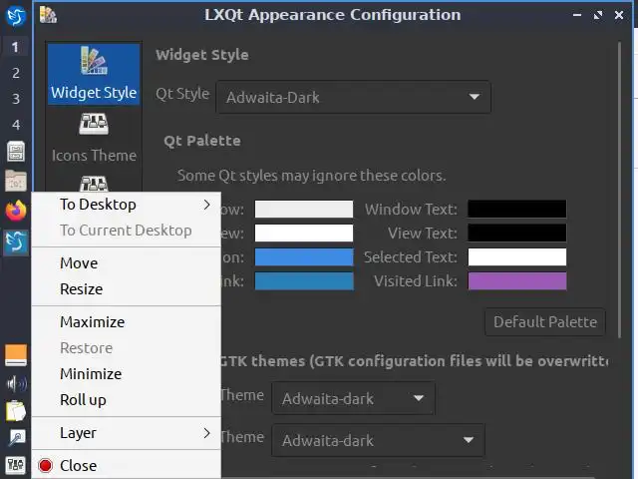Image resolution: width=638 pixels, height=479 pixels.
Task: Open the clipboard notes panel icon
Action: coord(16,410)
